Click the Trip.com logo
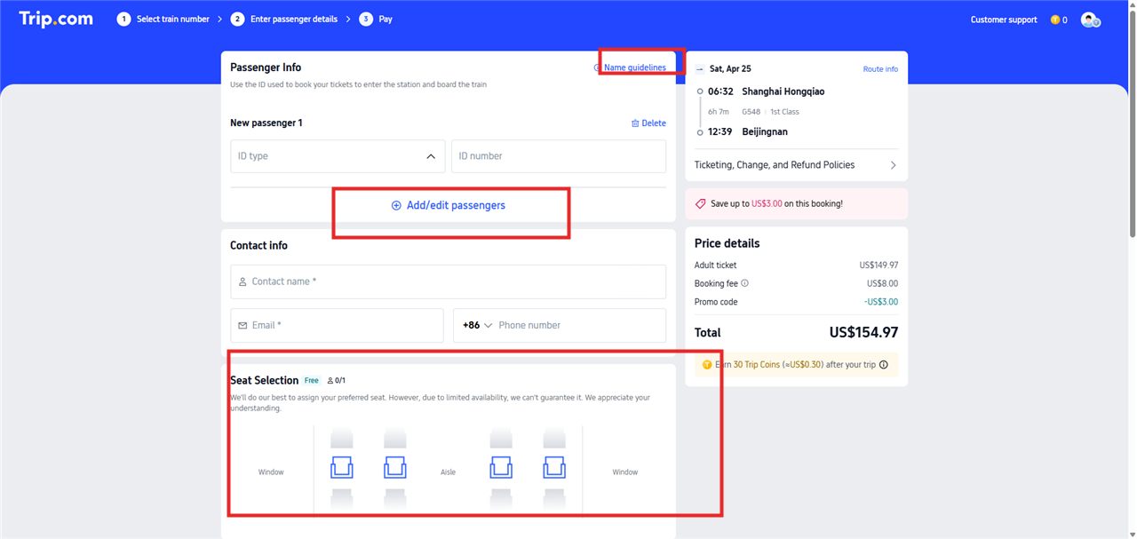The image size is (1137, 539). click(55, 18)
